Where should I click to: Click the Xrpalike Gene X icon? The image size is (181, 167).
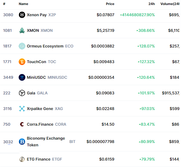tap(22, 109)
